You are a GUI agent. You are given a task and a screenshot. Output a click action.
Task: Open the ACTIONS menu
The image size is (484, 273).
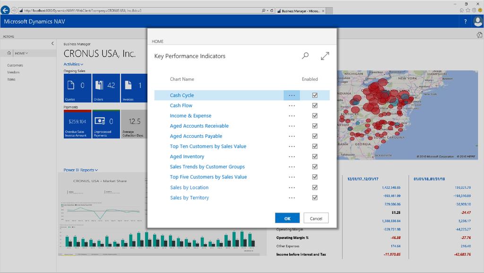point(9,36)
